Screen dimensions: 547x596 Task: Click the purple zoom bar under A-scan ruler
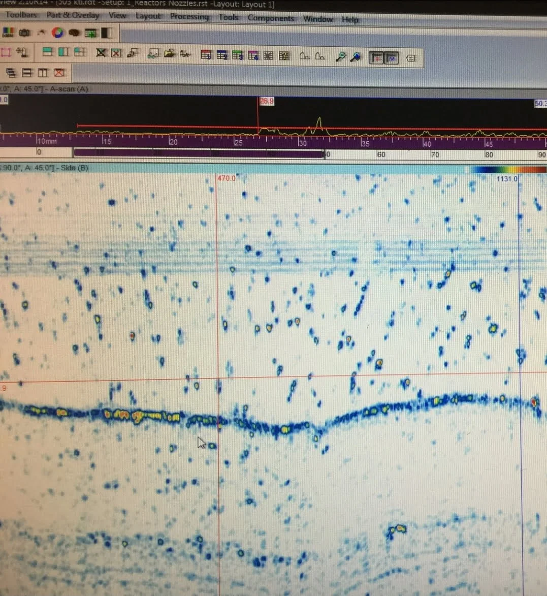click(199, 153)
